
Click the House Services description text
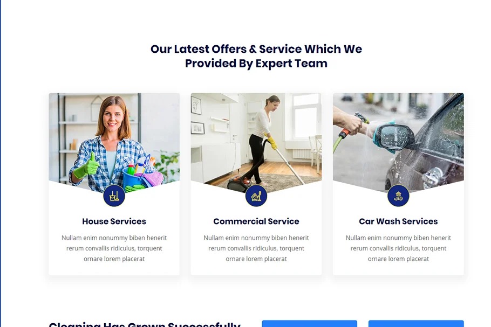coord(114,248)
